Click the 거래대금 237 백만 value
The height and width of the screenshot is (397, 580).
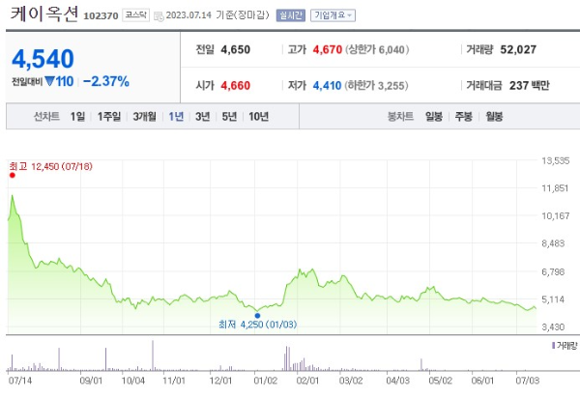point(530,85)
